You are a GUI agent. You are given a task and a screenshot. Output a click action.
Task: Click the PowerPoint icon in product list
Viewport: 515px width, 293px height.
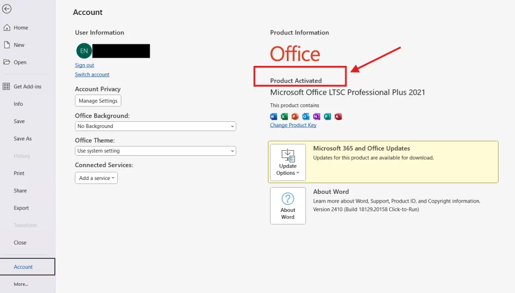click(295, 117)
